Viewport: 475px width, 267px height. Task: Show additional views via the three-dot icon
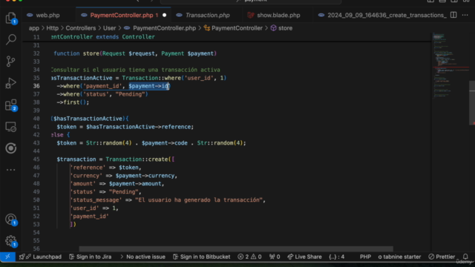coord(11,170)
